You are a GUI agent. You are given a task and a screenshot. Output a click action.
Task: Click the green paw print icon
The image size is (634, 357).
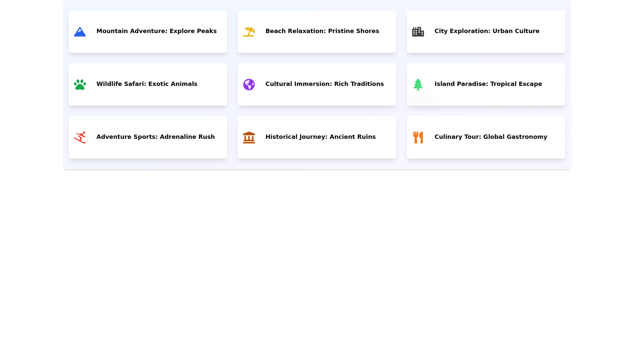click(x=80, y=85)
